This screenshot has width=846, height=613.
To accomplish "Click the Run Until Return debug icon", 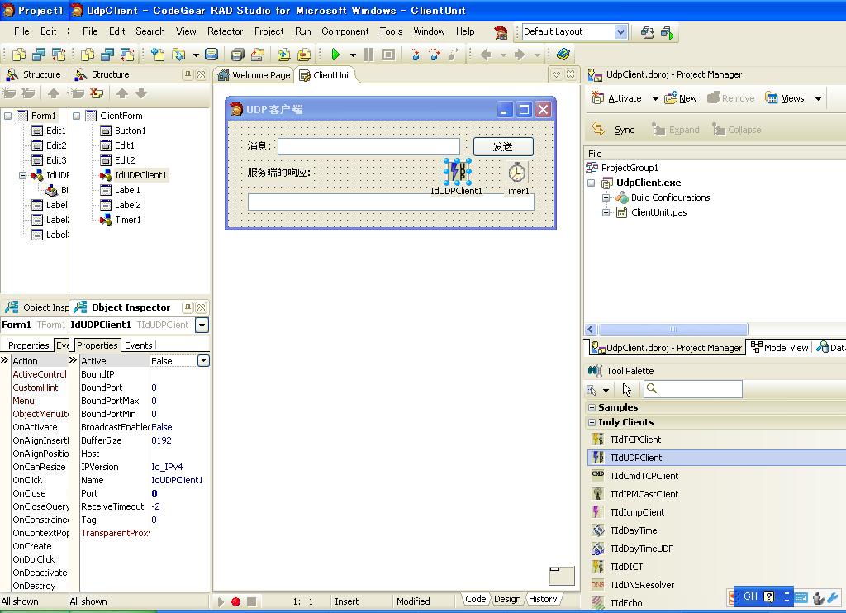I will [454, 55].
